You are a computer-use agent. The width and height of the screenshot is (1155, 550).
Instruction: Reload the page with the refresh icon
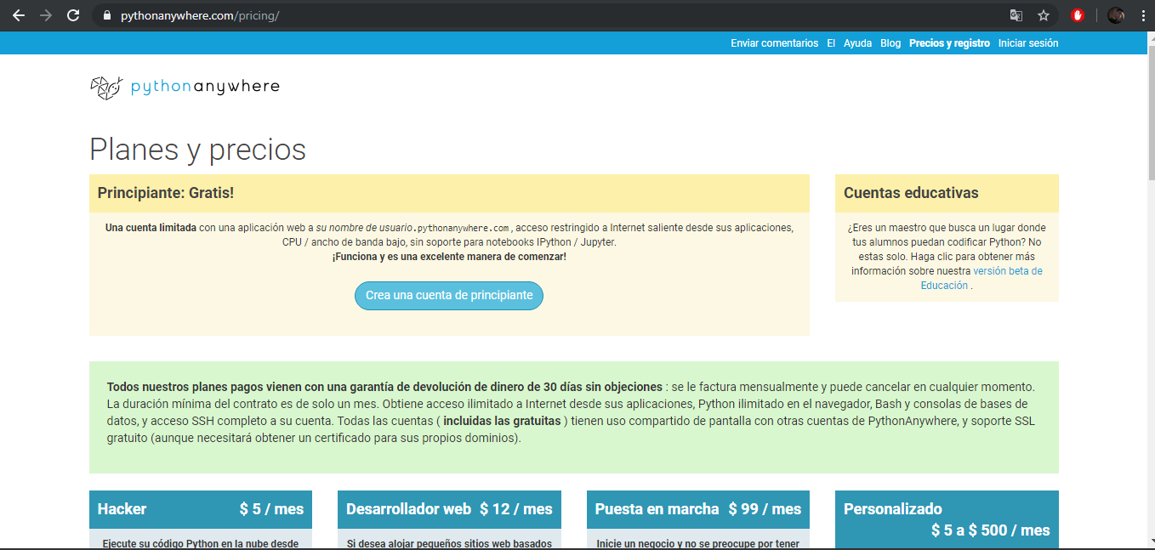click(73, 15)
